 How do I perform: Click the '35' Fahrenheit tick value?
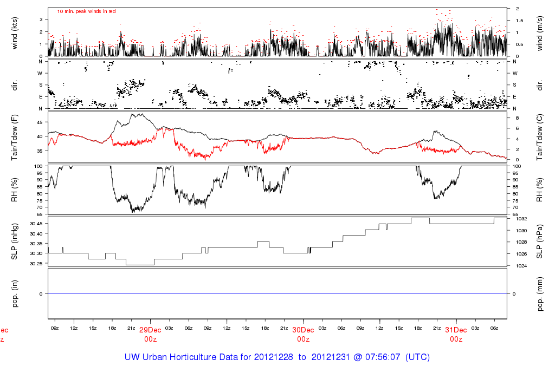[x=40, y=151]
